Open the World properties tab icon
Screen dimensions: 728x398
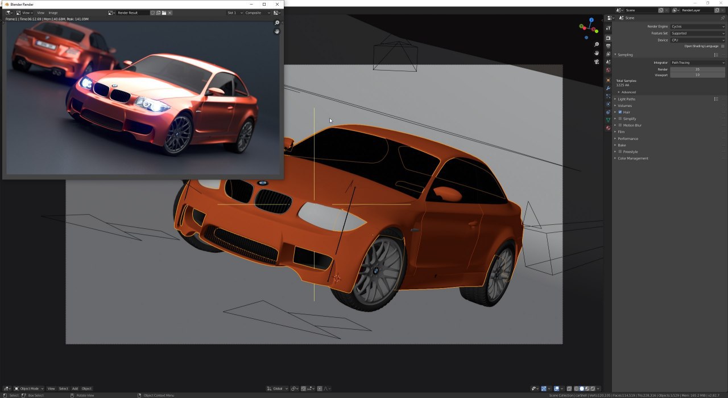608,70
